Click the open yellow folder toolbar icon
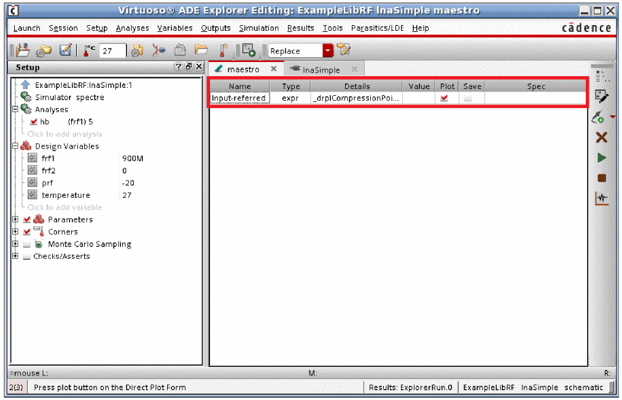 click(x=201, y=50)
